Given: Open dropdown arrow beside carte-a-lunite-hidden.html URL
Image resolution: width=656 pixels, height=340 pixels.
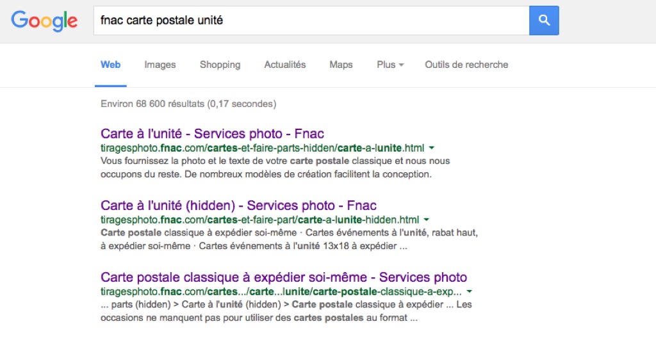Looking at the screenshot, I should (426, 220).
